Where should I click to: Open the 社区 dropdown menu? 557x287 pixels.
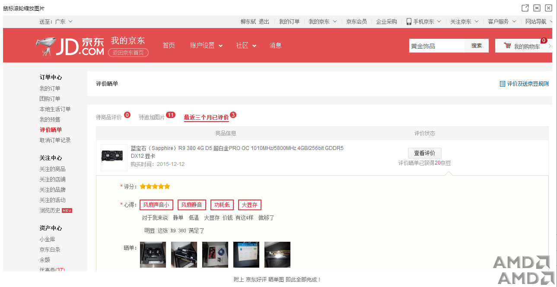246,46
